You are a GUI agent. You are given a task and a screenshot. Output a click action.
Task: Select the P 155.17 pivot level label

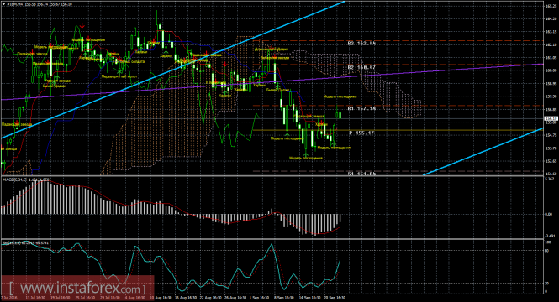[361, 133]
